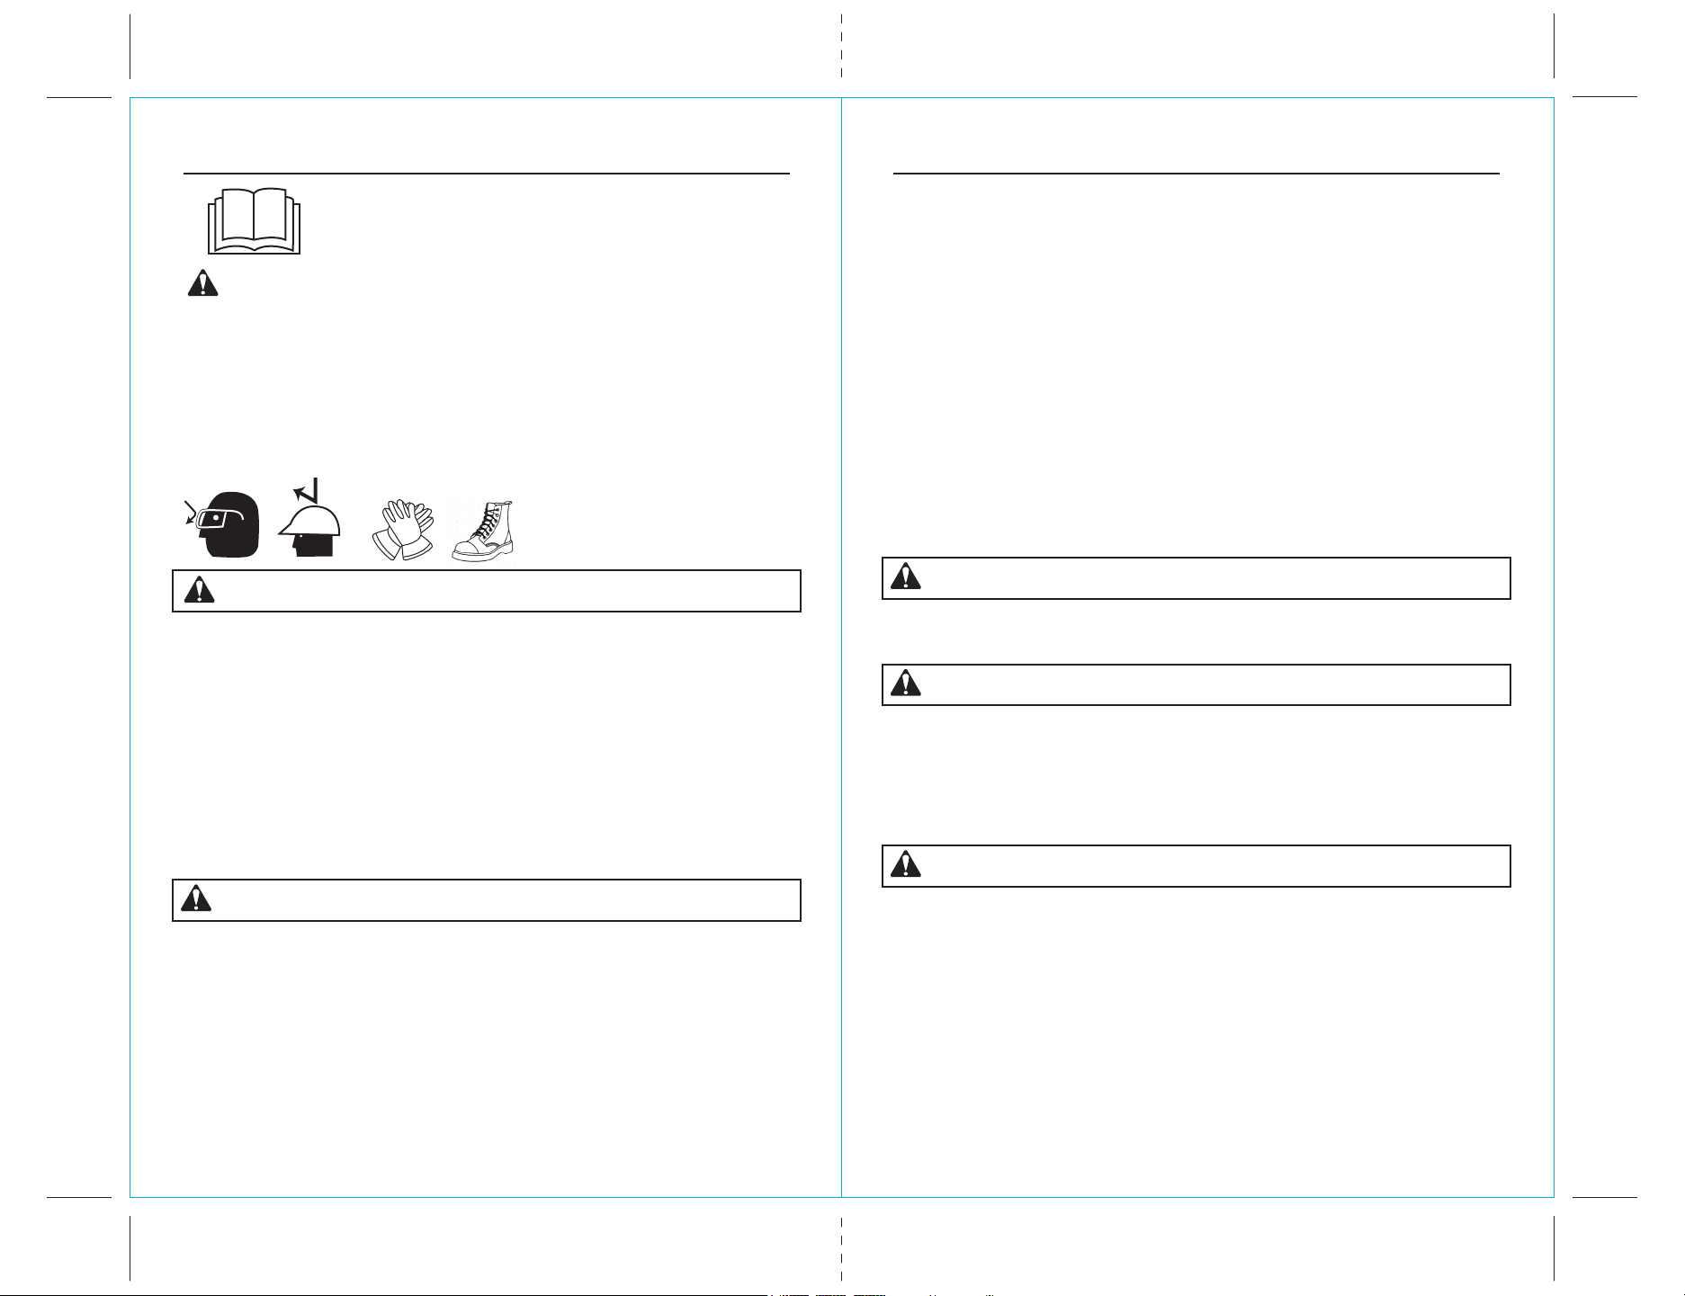Click the protective gloves icon
The width and height of the screenshot is (1685, 1296).
403,531
